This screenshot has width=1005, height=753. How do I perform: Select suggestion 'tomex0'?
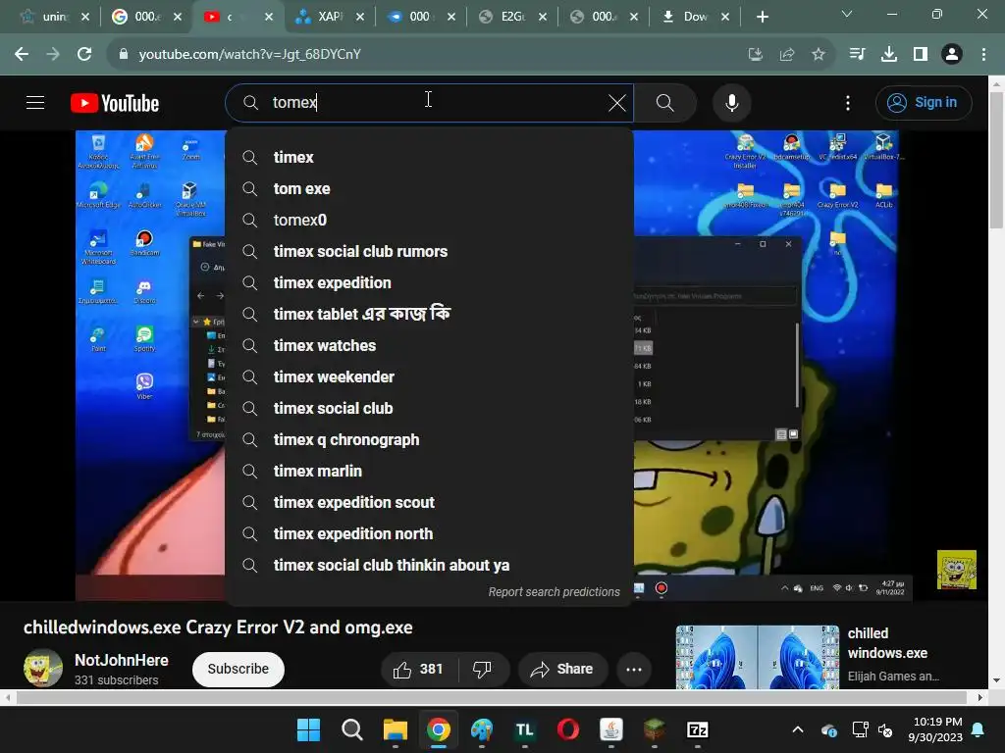tap(430, 220)
